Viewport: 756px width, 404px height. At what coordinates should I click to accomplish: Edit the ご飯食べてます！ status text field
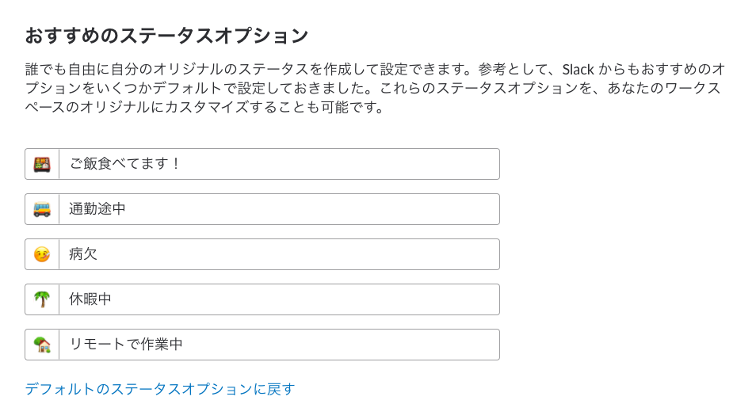(279, 164)
